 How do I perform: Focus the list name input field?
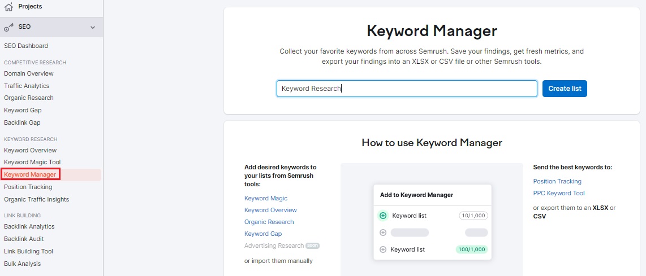coord(407,89)
